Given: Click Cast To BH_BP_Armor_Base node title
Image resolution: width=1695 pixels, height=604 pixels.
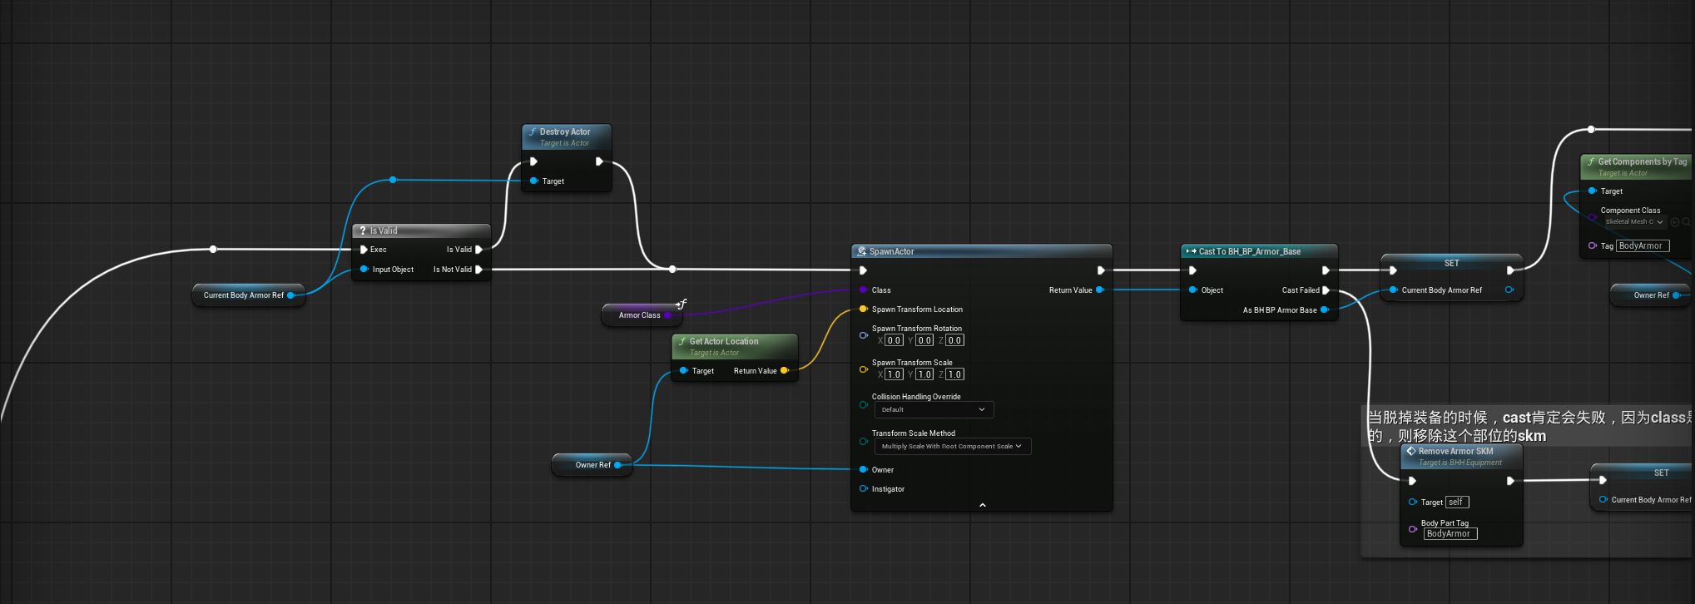Looking at the screenshot, I should pos(1249,251).
